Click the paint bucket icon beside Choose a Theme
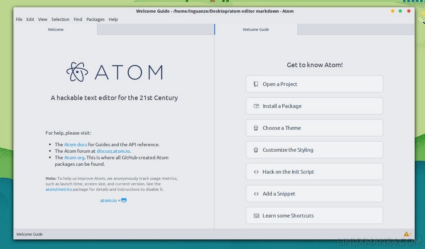This screenshot has width=425, height=249. tap(256, 128)
